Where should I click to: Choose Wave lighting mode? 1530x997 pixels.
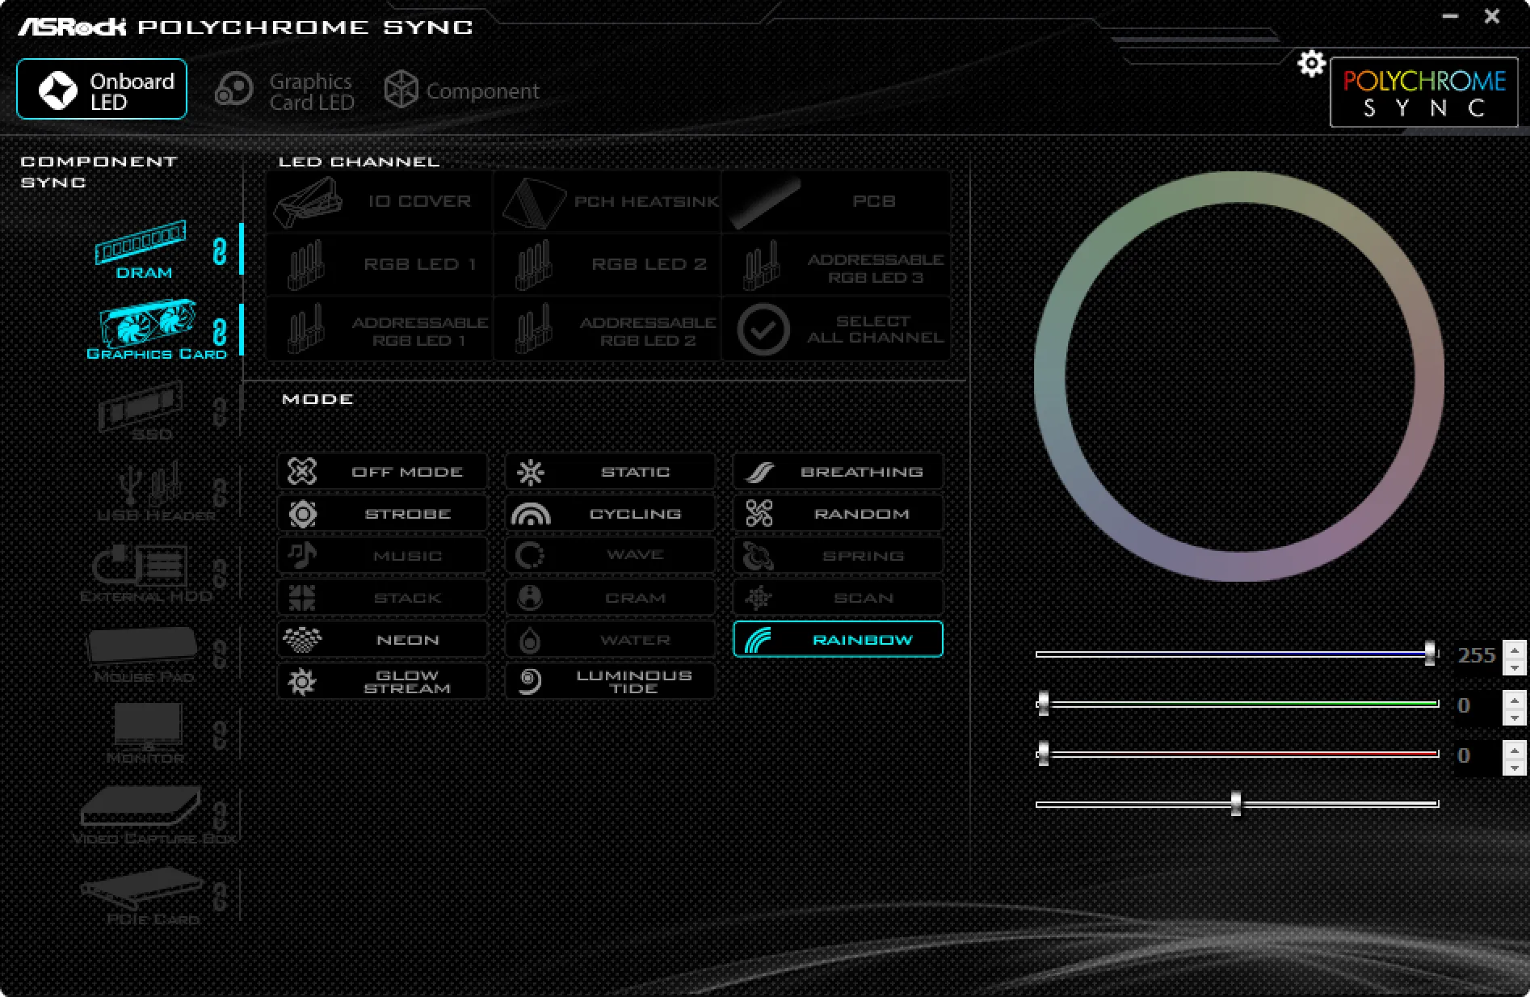tap(610, 555)
